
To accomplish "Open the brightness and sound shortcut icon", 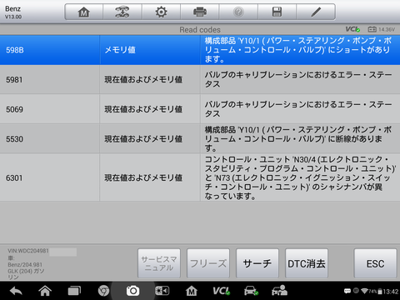I will click(162, 291).
